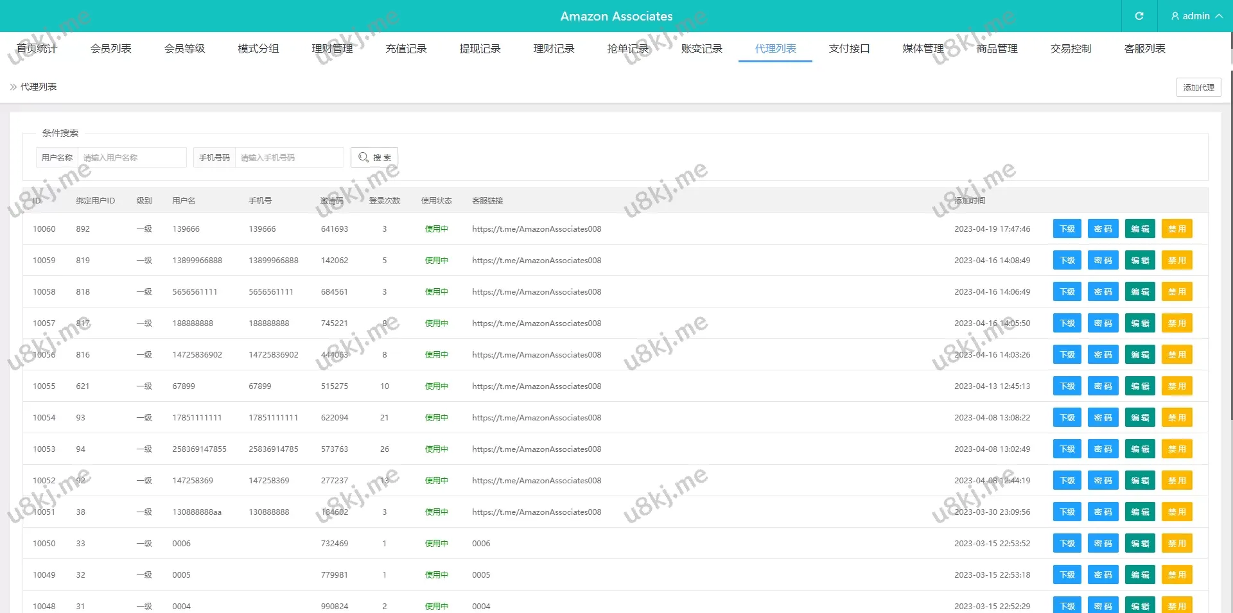The image size is (1233, 613).
Task: Click the search button with magnifier icon
Action: 374,157
